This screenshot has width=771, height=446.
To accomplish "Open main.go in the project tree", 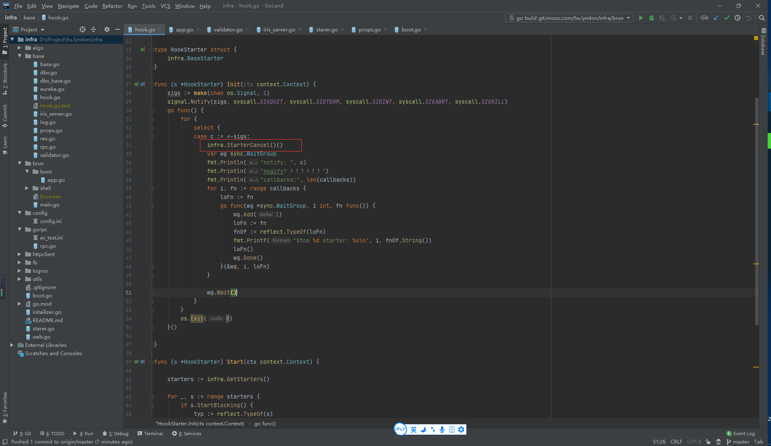I will coord(50,204).
